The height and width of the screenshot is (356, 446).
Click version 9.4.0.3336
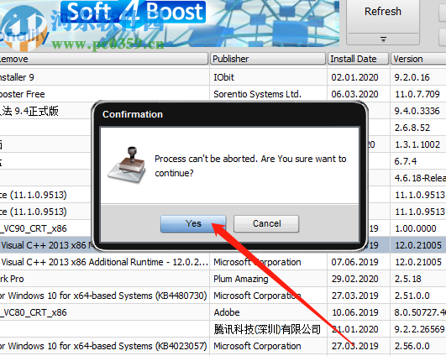click(417, 111)
